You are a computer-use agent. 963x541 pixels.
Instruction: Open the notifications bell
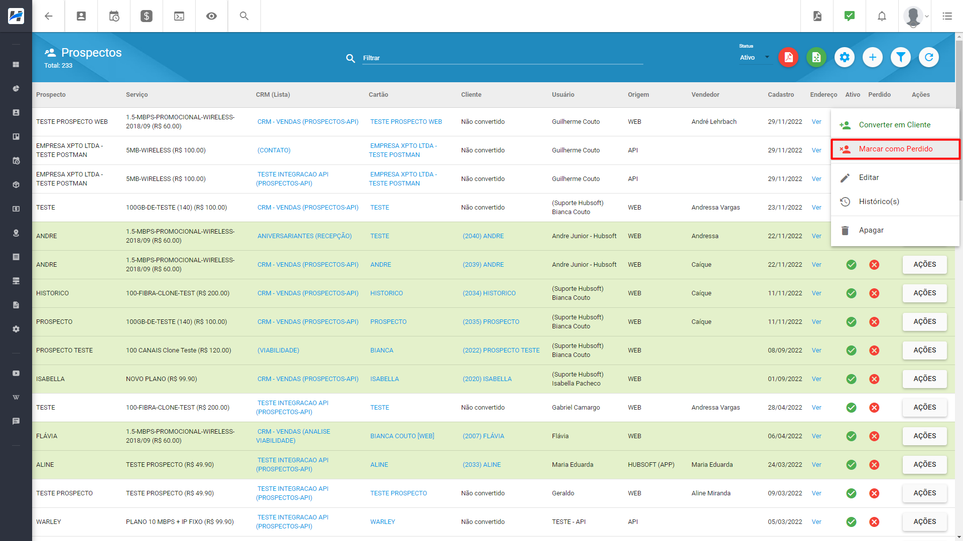click(x=882, y=16)
